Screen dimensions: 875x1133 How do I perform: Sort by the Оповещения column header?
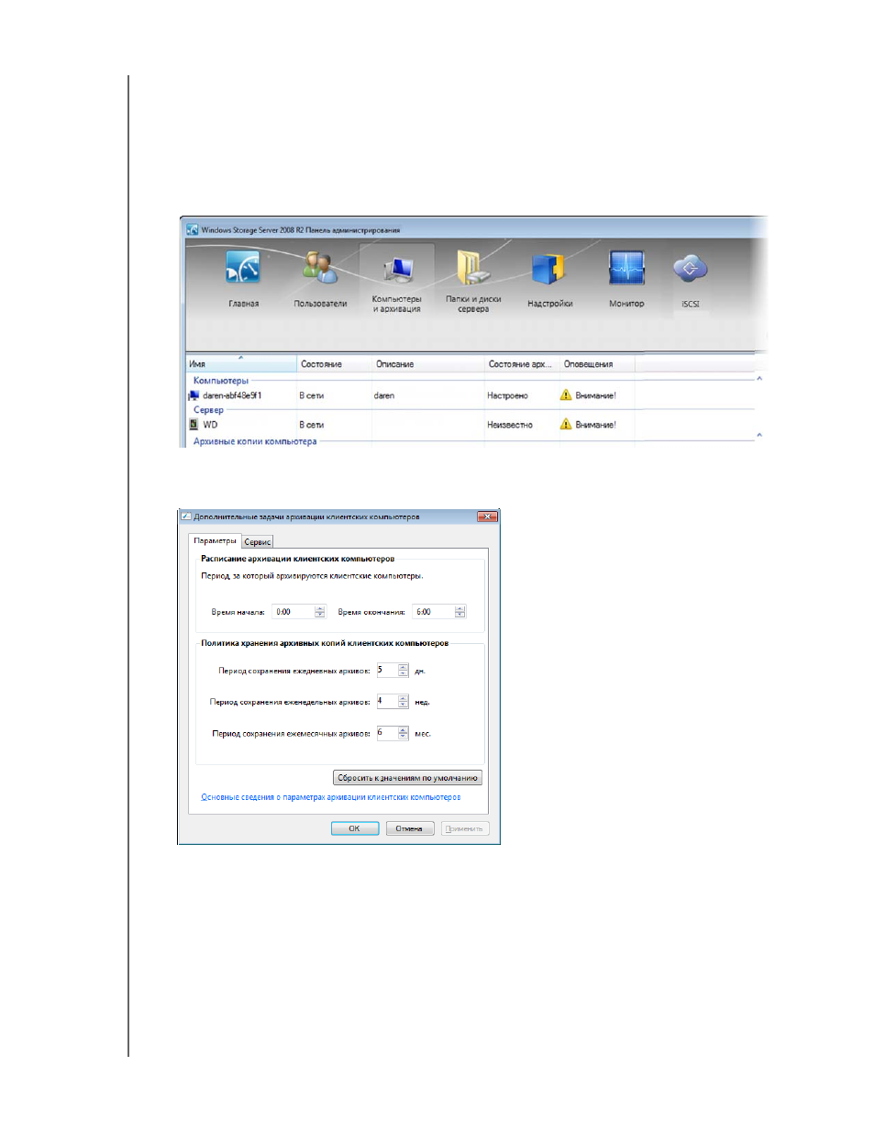[x=597, y=364]
